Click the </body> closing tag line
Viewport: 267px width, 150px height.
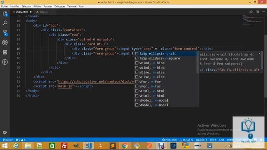coord(32,91)
